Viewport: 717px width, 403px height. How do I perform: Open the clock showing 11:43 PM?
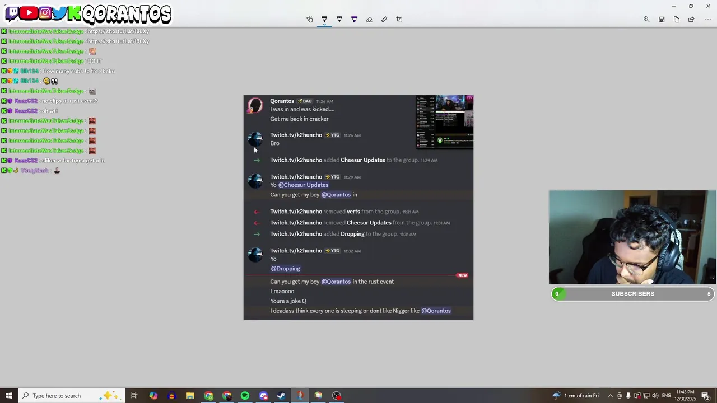point(686,396)
